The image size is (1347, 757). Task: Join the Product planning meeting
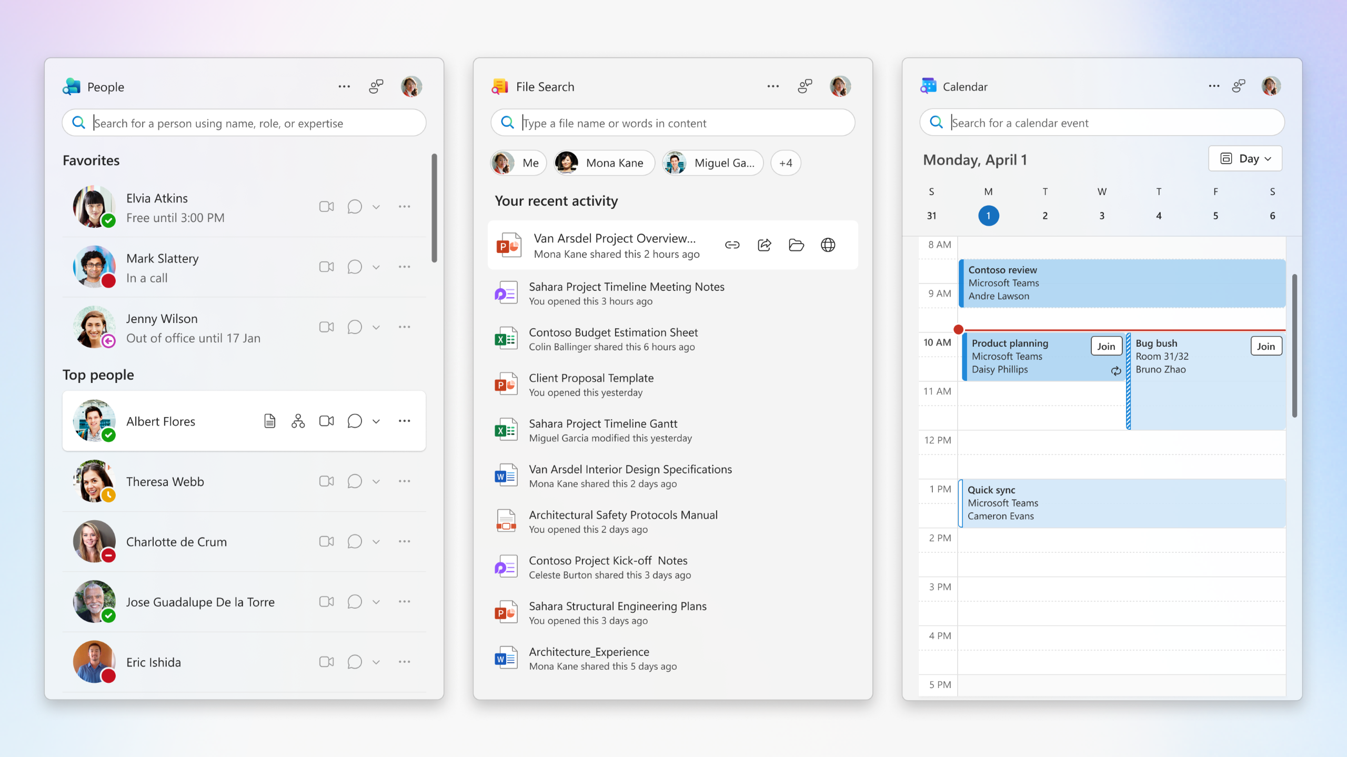[x=1106, y=346]
